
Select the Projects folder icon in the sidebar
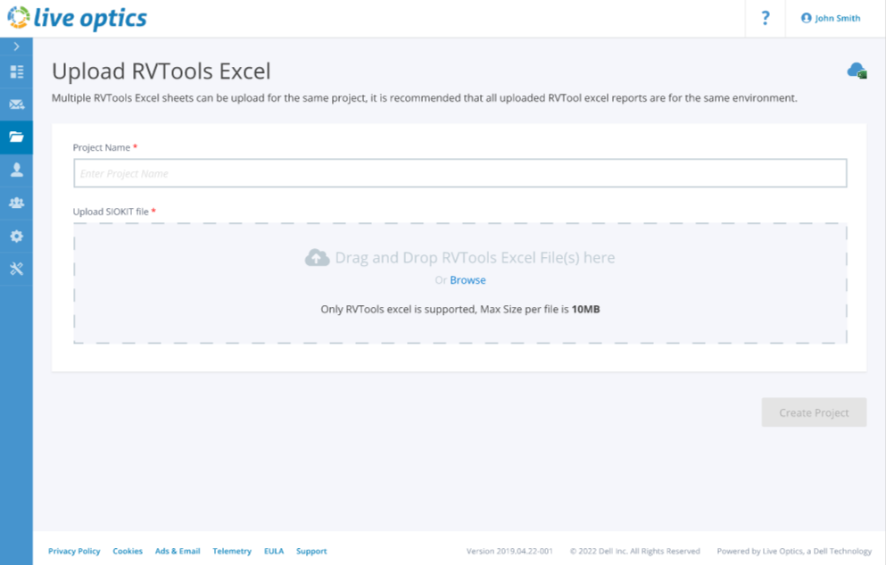[x=16, y=137]
